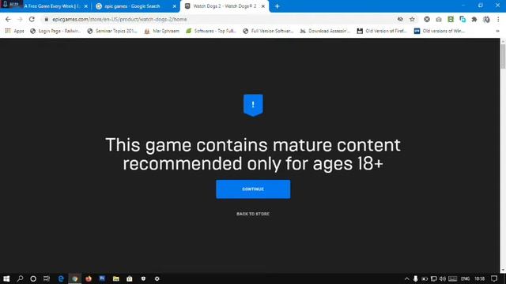Close the 'A Free Game Every Week' tab

[86, 6]
